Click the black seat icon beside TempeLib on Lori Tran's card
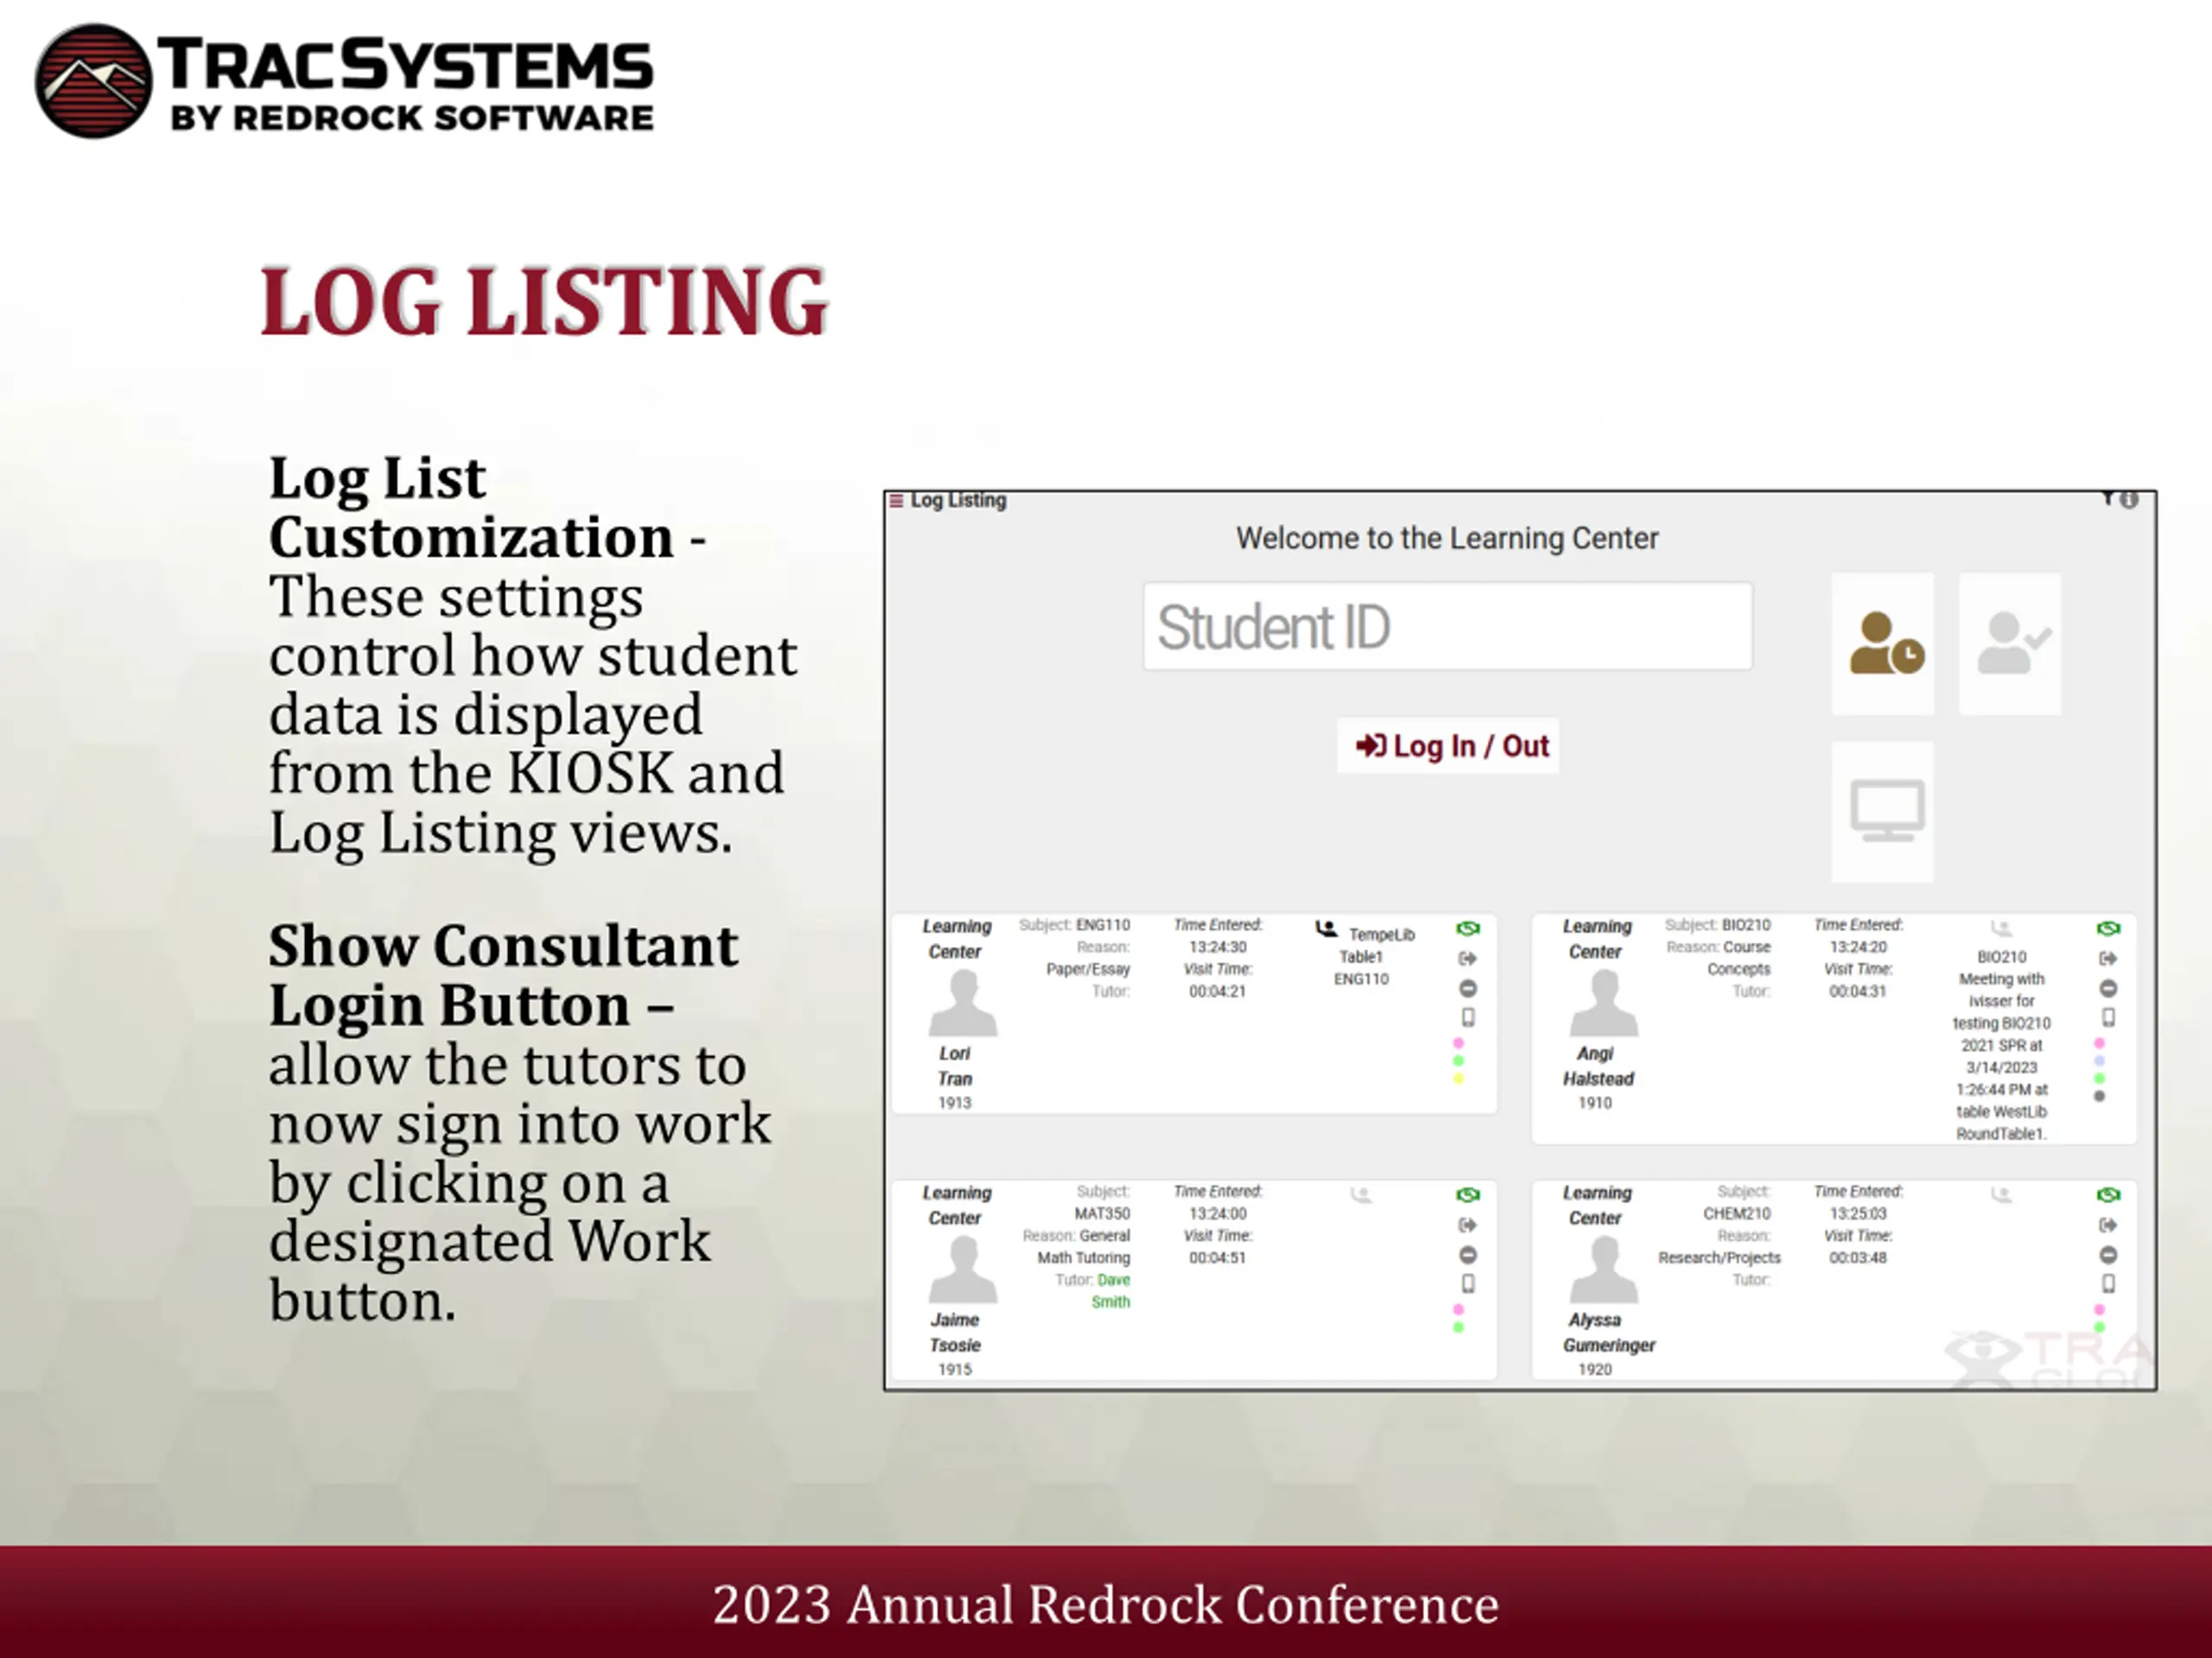This screenshot has width=2212, height=1658. pos(1326,929)
